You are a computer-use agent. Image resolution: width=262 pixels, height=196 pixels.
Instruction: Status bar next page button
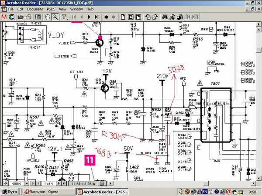click(59, 183)
